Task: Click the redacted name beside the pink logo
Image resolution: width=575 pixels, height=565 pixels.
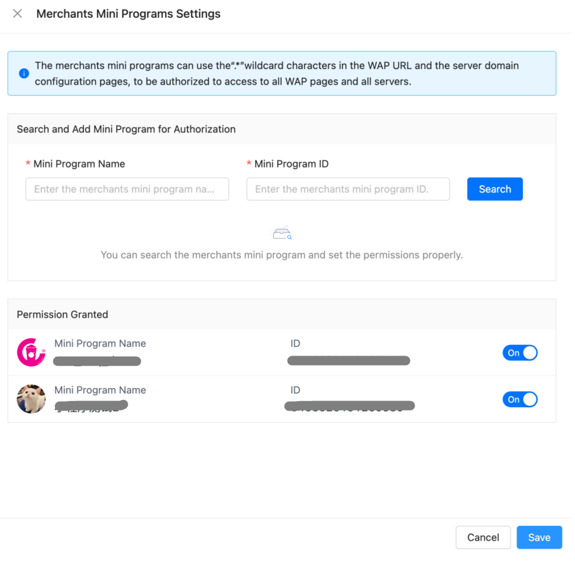Action: tap(97, 361)
